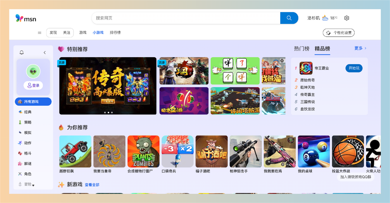Screen dimensions: 390x203
Task: Collapse the sidebar with the left chevron
Action: click(45, 53)
